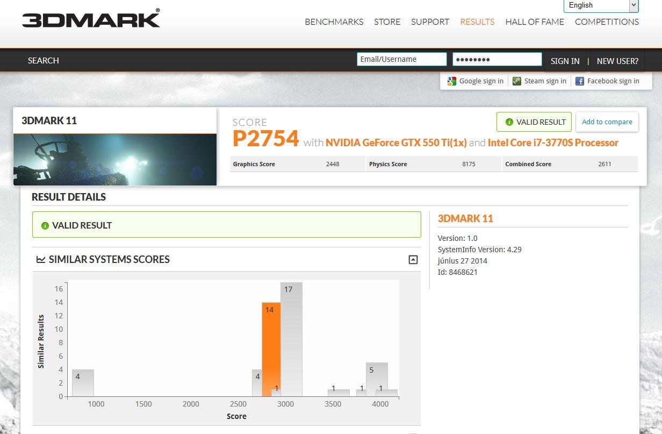Click the Steam sign in icon
The image size is (662, 434).
coord(517,81)
